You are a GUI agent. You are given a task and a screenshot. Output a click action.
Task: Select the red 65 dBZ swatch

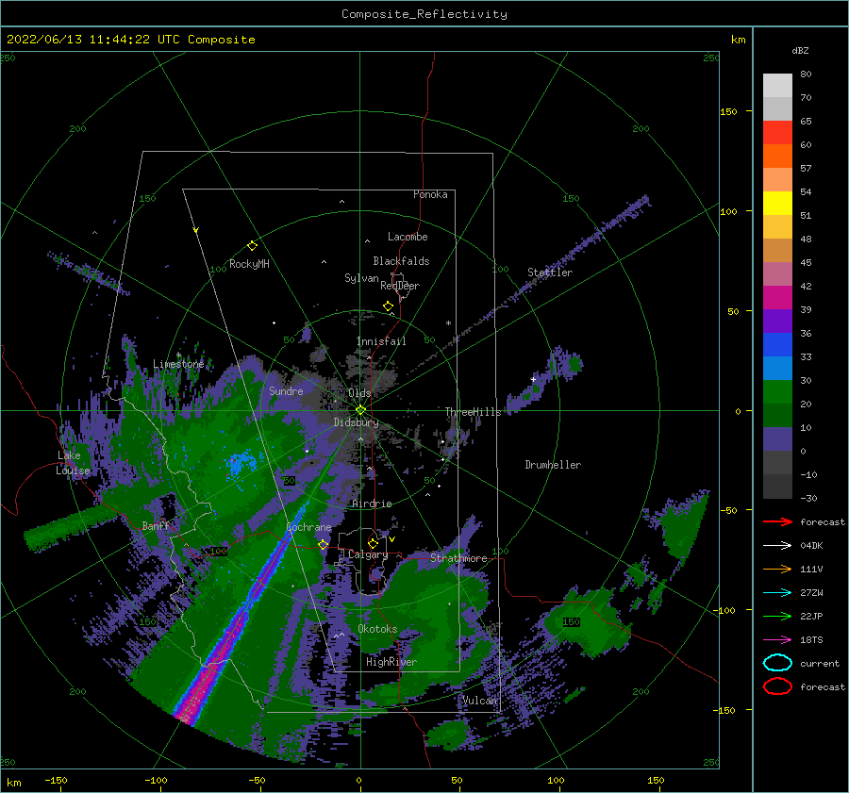point(777,132)
